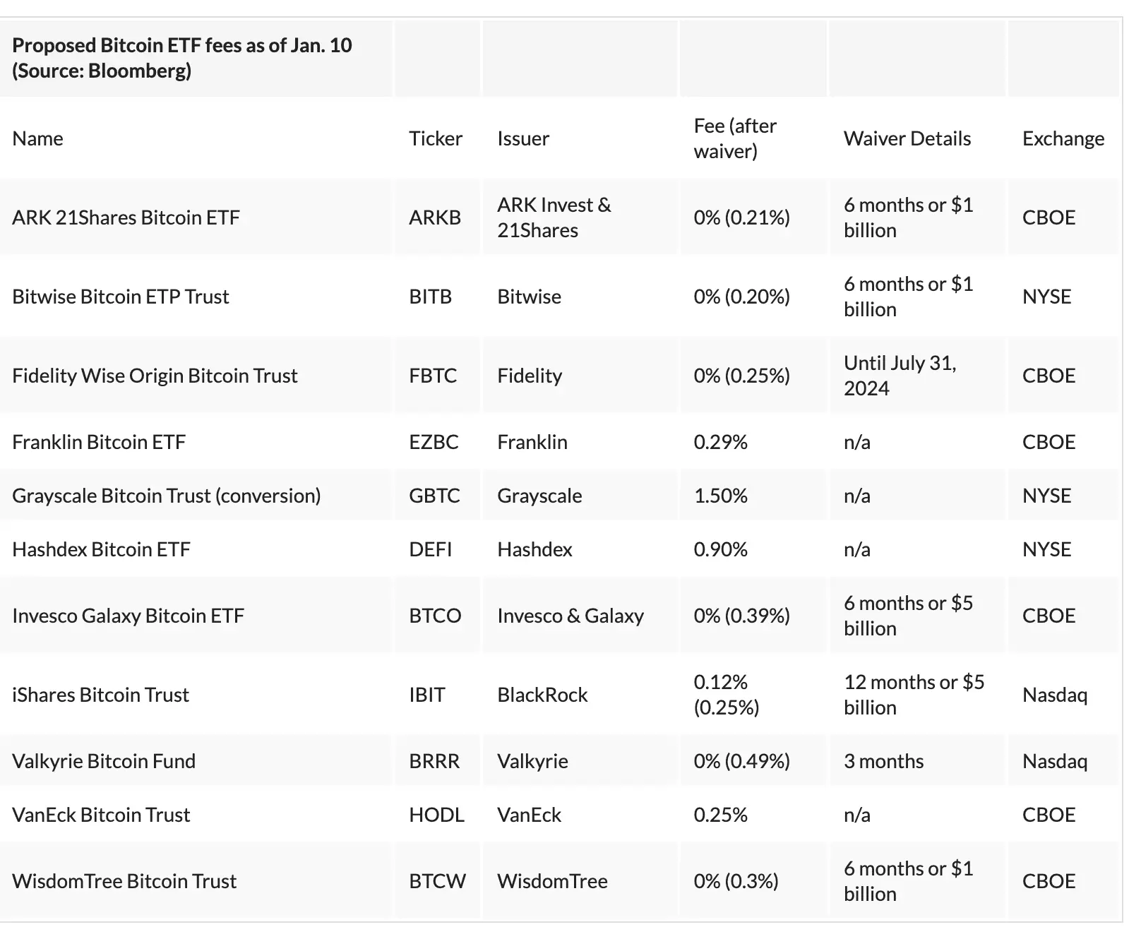Select the Hashdex Bitcoin ETF name cell
This screenshot has width=1141, height=939.
[102, 549]
